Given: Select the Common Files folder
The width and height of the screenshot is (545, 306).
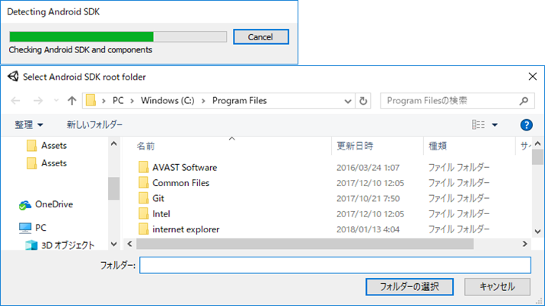Looking at the screenshot, I should tap(180, 183).
